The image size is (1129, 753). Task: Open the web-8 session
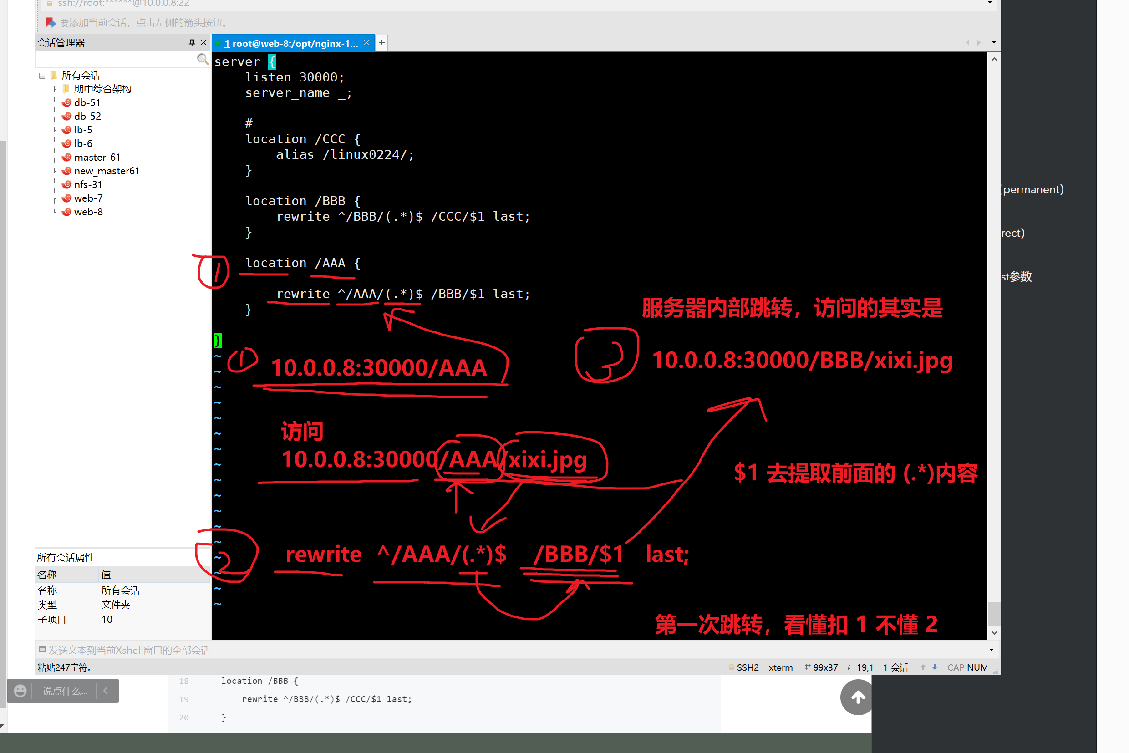click(x=88, y=212)
